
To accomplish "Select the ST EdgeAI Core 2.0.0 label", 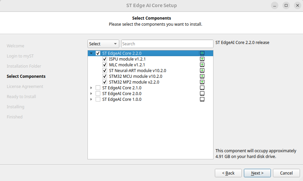I will [122, 93].
